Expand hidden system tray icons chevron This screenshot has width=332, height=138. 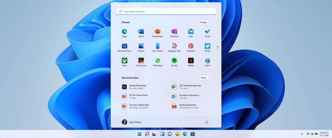302,134
